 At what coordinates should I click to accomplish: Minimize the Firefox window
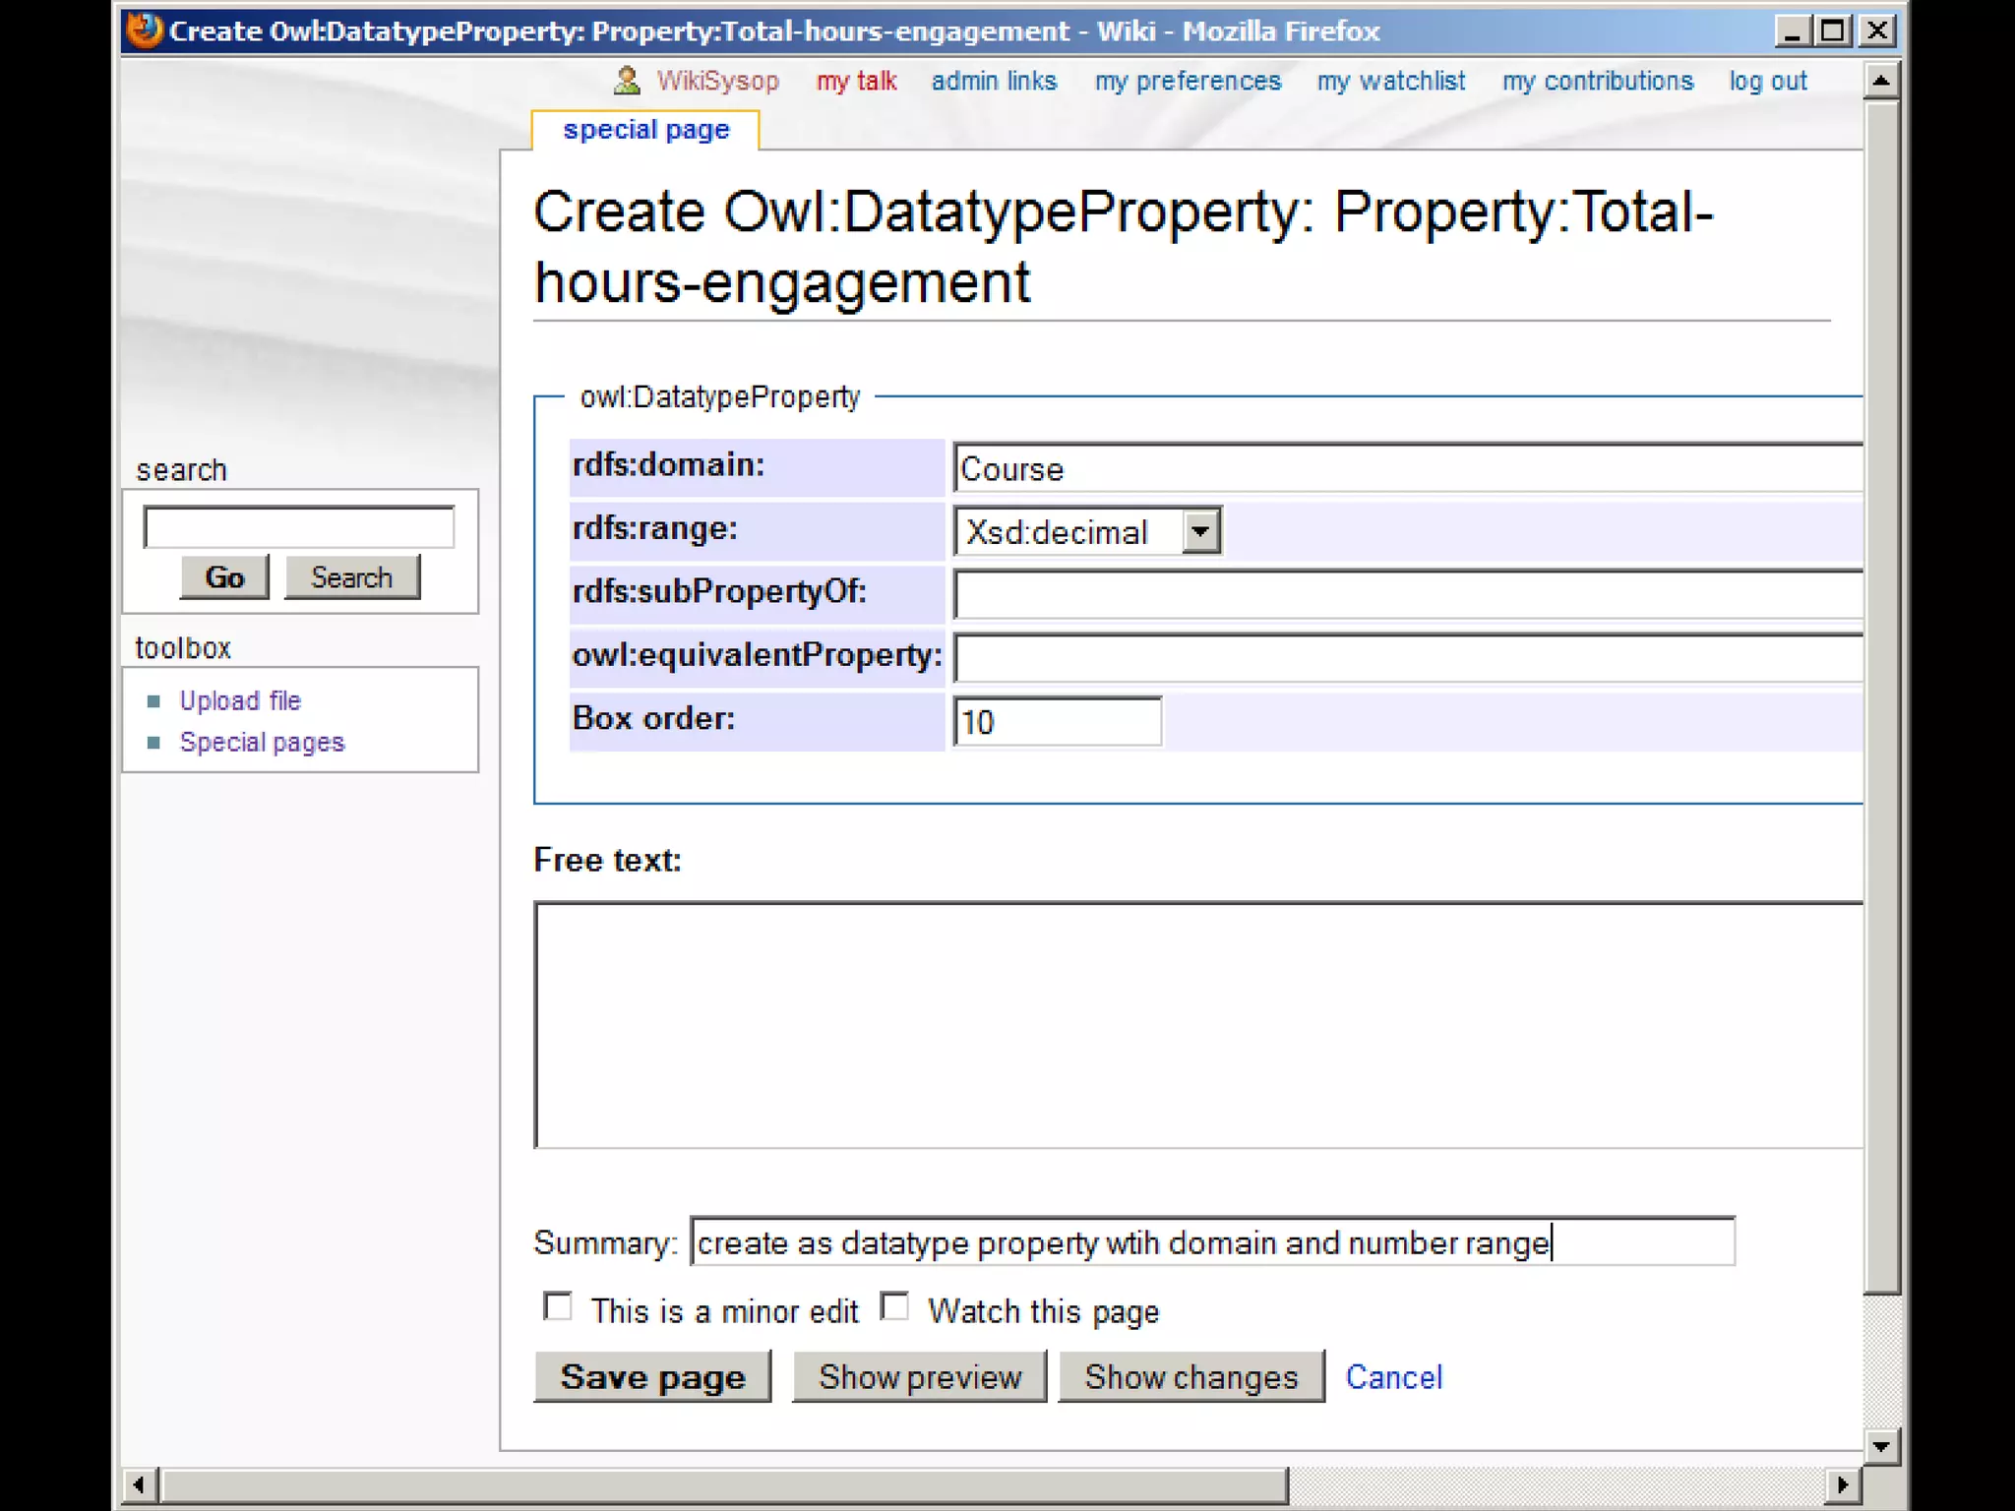(x=1792, y=30)
